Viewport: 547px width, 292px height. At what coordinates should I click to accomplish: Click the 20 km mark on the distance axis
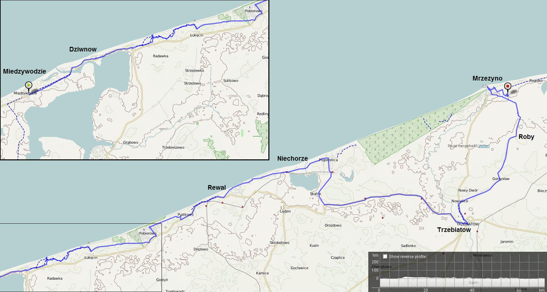pyautogui.click(x=426, y=290)
